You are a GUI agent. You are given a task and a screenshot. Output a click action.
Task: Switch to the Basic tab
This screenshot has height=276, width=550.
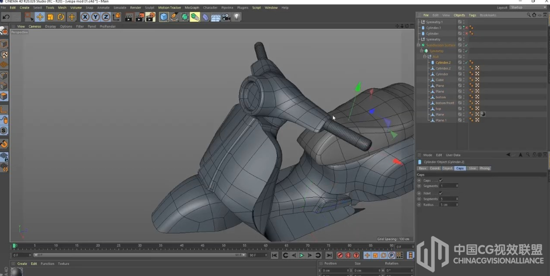tap(423, 168)
